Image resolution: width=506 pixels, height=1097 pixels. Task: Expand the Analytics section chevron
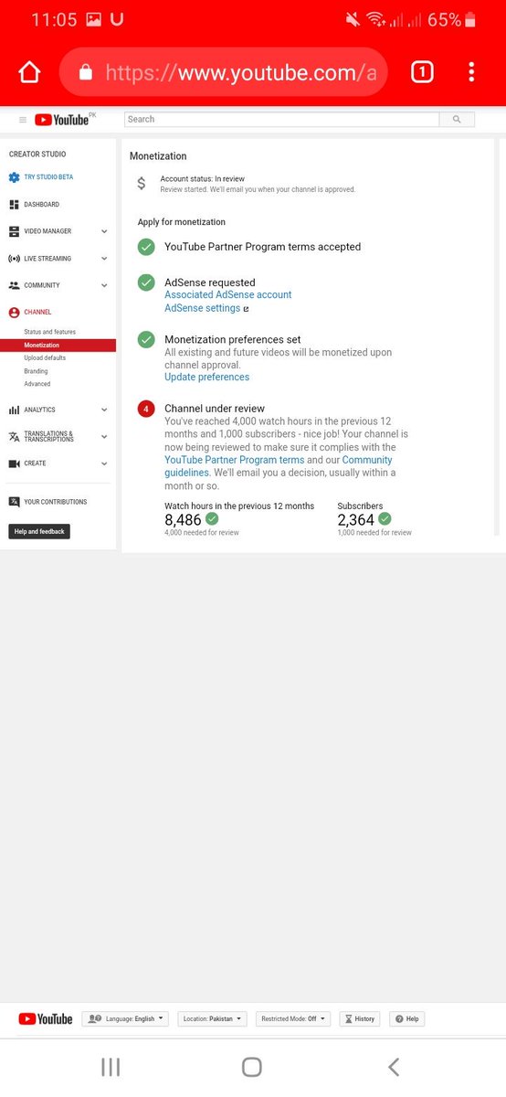[x=104, y=410]
